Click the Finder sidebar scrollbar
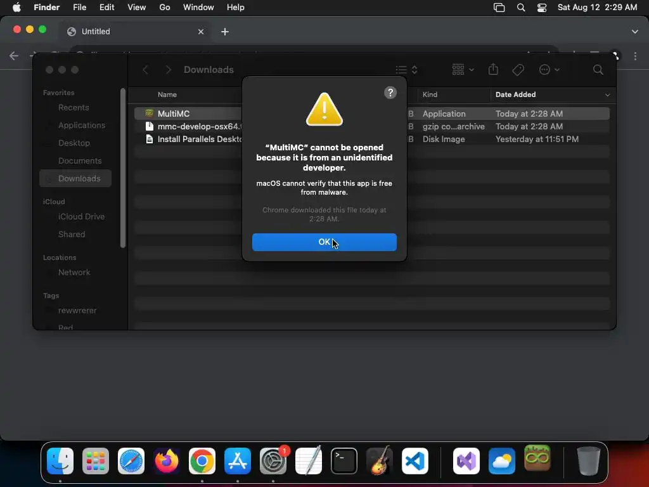 coord(122,167)
